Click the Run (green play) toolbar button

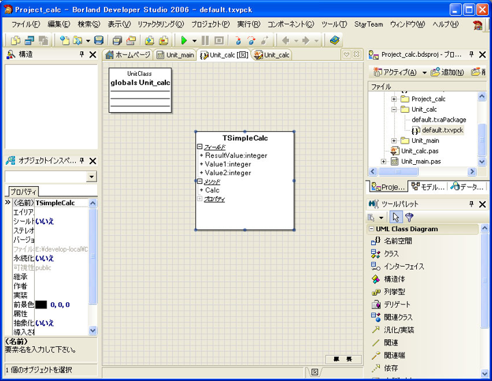pyautogui.click(x=184, y=40)
